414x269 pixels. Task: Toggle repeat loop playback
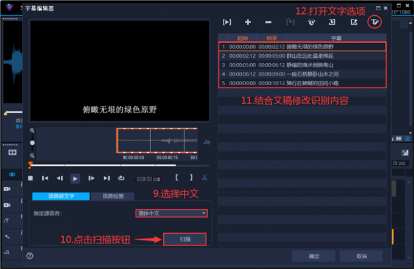click(121, 178)
